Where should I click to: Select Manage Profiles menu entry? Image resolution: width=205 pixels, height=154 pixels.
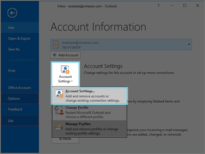point(90,128)
